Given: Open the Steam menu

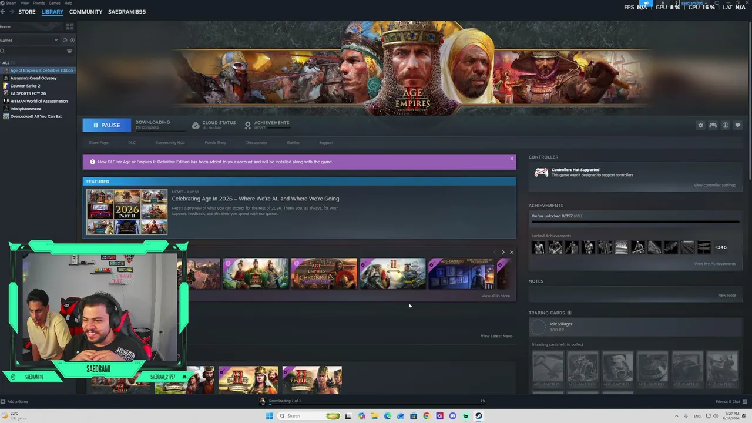Looking at the screenshot, I should coord(11,3).
